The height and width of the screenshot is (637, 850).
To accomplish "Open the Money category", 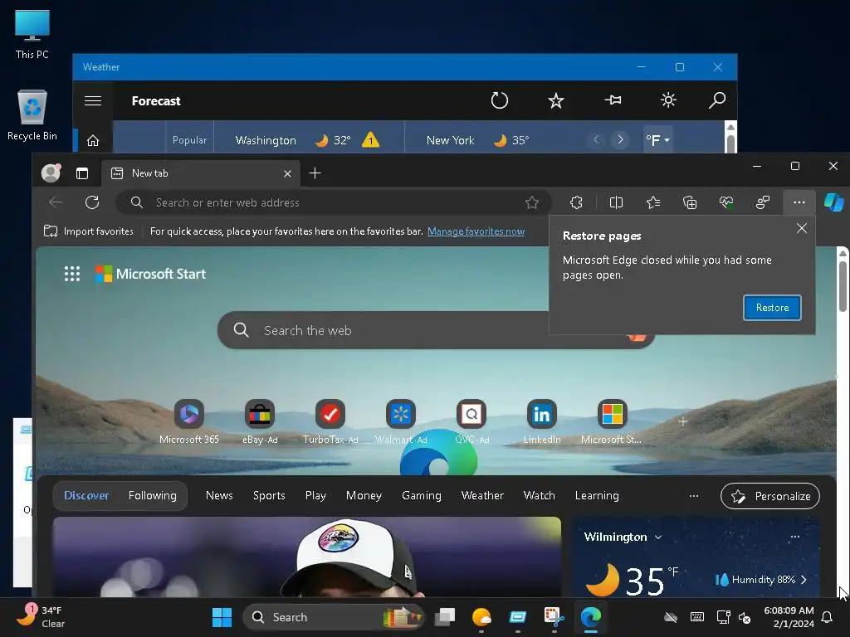I will tap(364, 496).
